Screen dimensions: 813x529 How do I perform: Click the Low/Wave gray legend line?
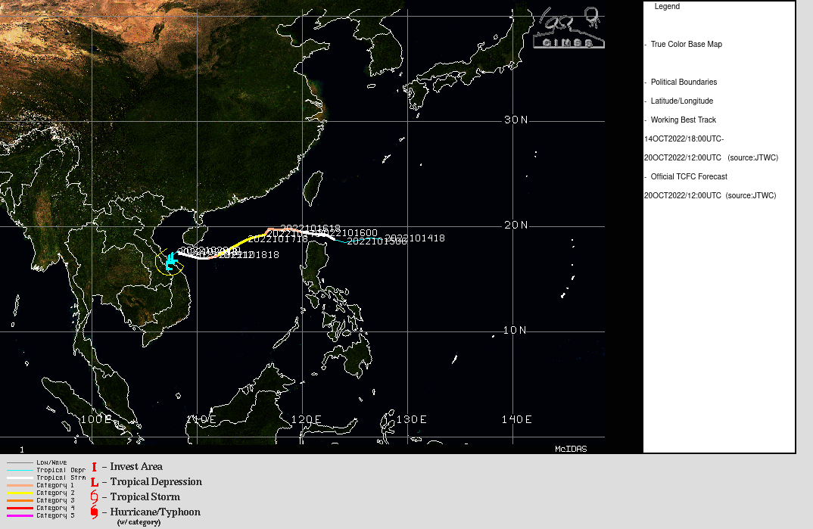tap(20, 462)
